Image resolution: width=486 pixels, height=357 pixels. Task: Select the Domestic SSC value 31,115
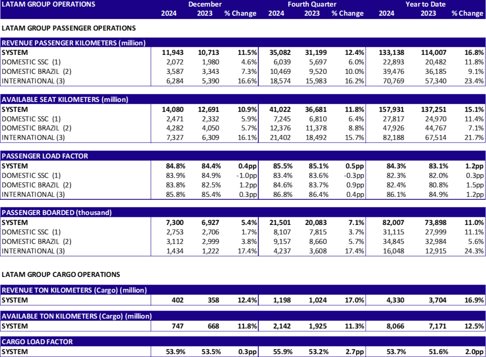click(393, 232)
